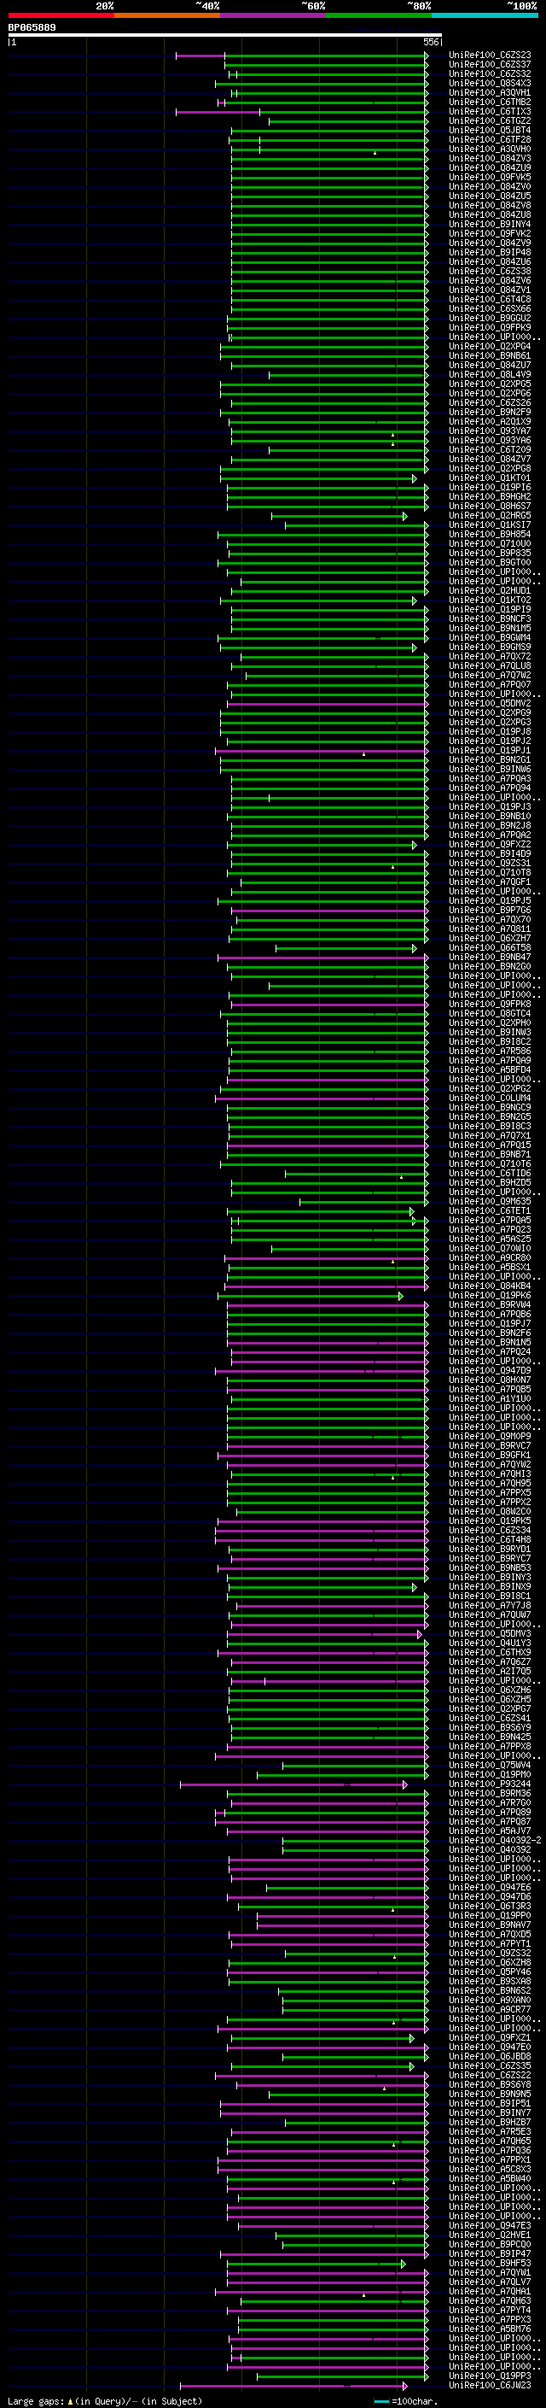Click the purple ~60% identity color segment
This screenshot has width=546, height=2408.
click(272, 15)
